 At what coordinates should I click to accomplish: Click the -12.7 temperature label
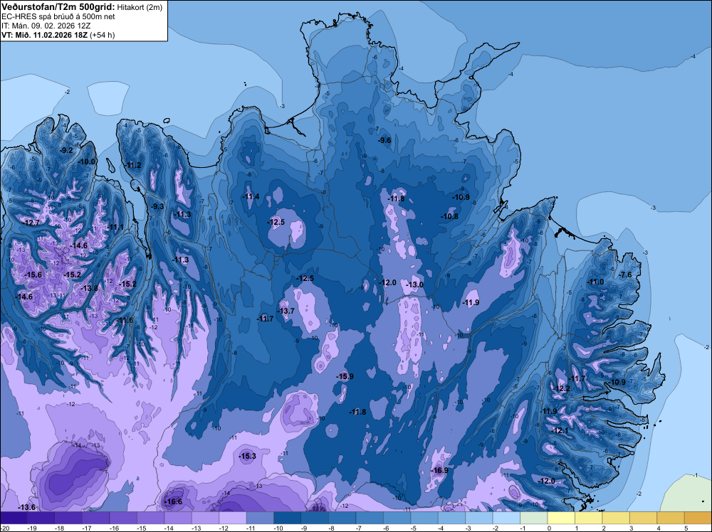tap(31, 223)
